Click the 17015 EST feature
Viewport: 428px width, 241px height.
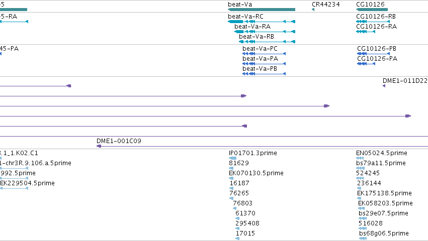click(x=237, y=238)
